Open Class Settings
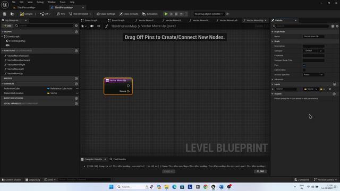 [106, 14]
